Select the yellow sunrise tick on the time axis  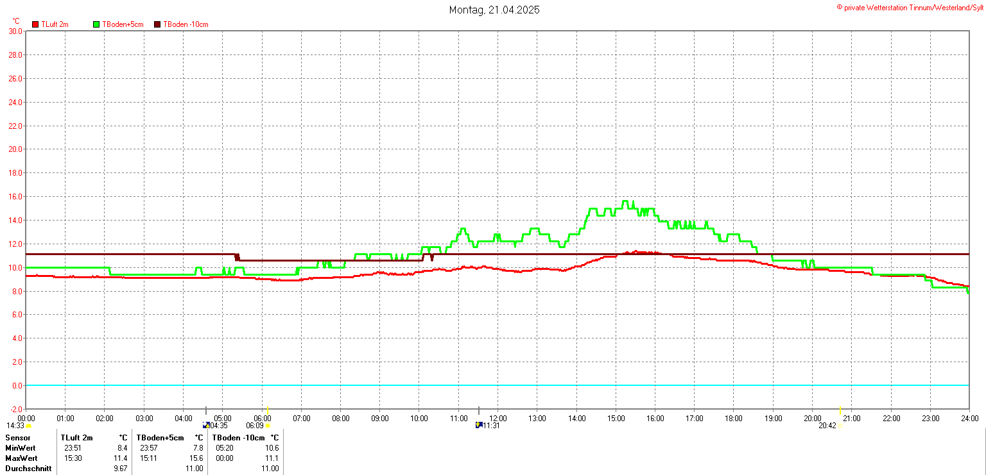click(267, 411)
